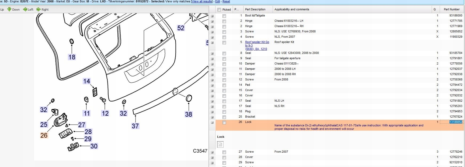Check the Boot lid/Tailgate row checkbox

click(224, 16)
